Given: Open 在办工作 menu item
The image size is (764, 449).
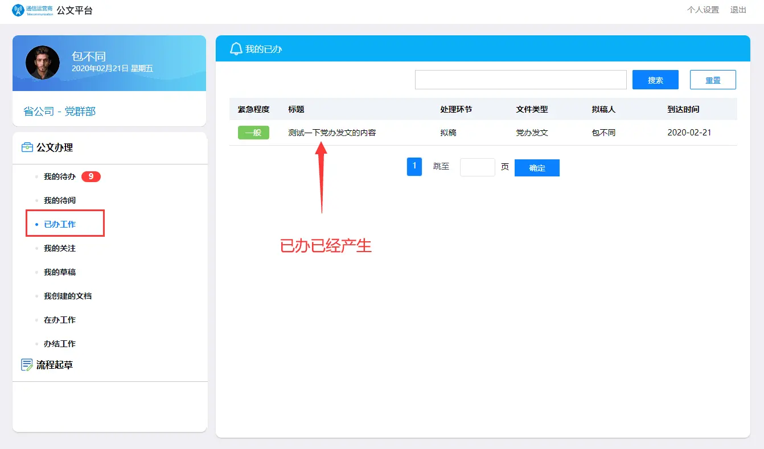Looking at the screenshot, I should click(x=60, y=320).
